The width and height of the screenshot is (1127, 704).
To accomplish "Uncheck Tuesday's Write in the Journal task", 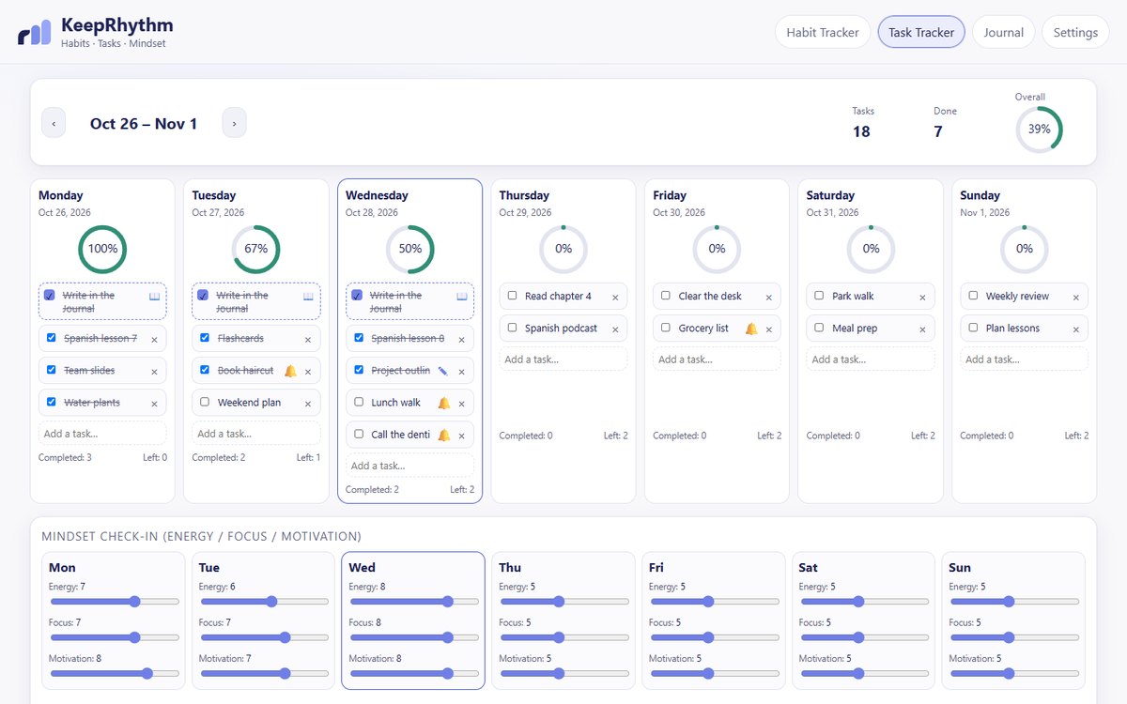I will pos(203,295).
